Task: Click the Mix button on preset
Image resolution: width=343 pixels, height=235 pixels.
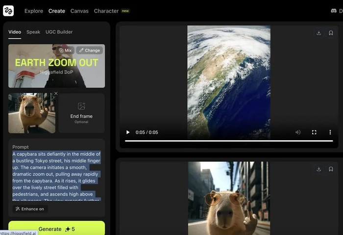Action: point(65,50)
